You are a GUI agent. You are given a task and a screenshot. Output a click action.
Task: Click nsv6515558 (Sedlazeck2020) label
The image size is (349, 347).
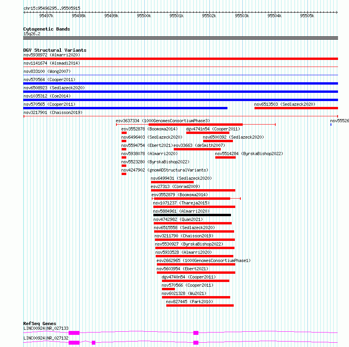184,228
